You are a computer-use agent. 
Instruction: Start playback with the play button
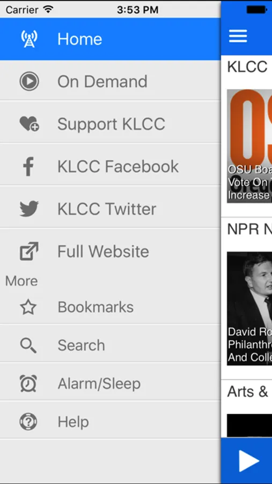(248, 461)
